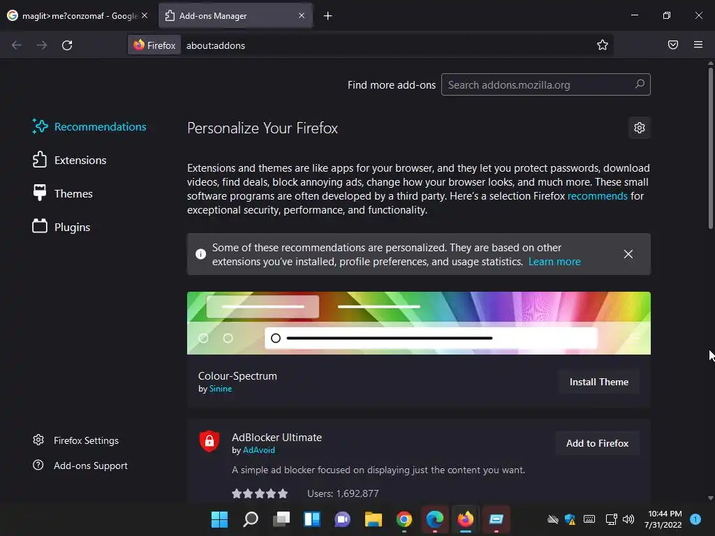Open the clock showing 10:44 PM

(663, 519)
